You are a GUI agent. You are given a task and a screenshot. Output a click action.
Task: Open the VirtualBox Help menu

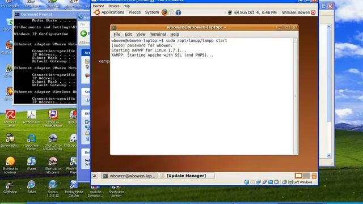tap(126, 6)
